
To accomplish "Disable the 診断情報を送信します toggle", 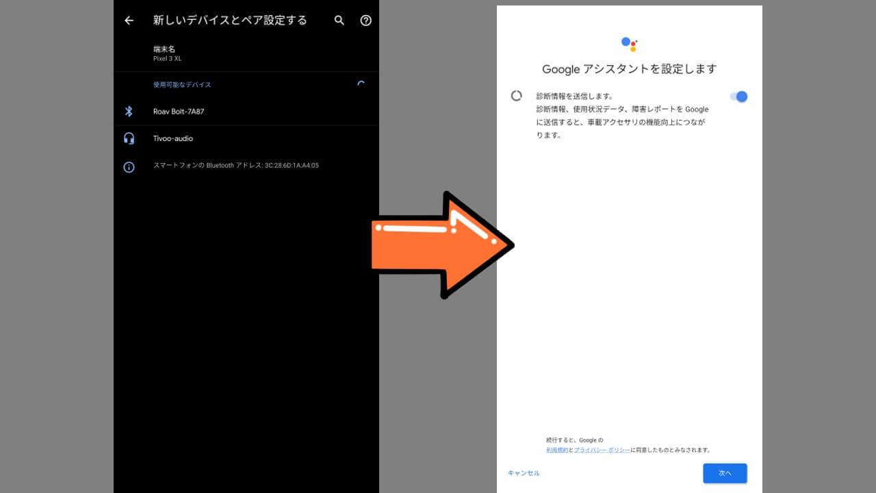I will (x=738, y=97).
